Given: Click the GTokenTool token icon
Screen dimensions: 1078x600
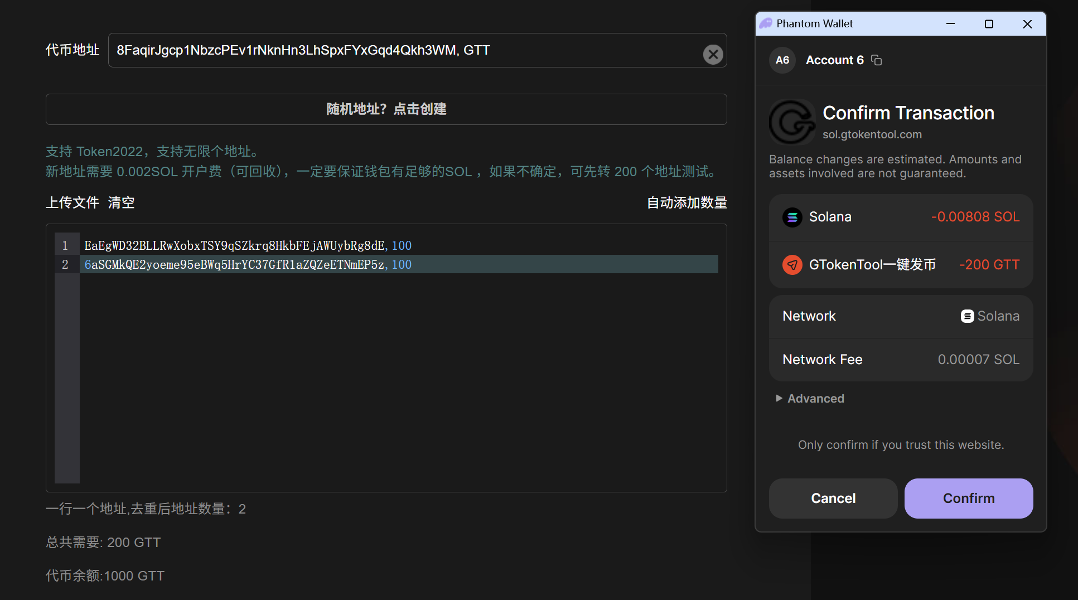Looking at the screenshot, I should (792, 265).
